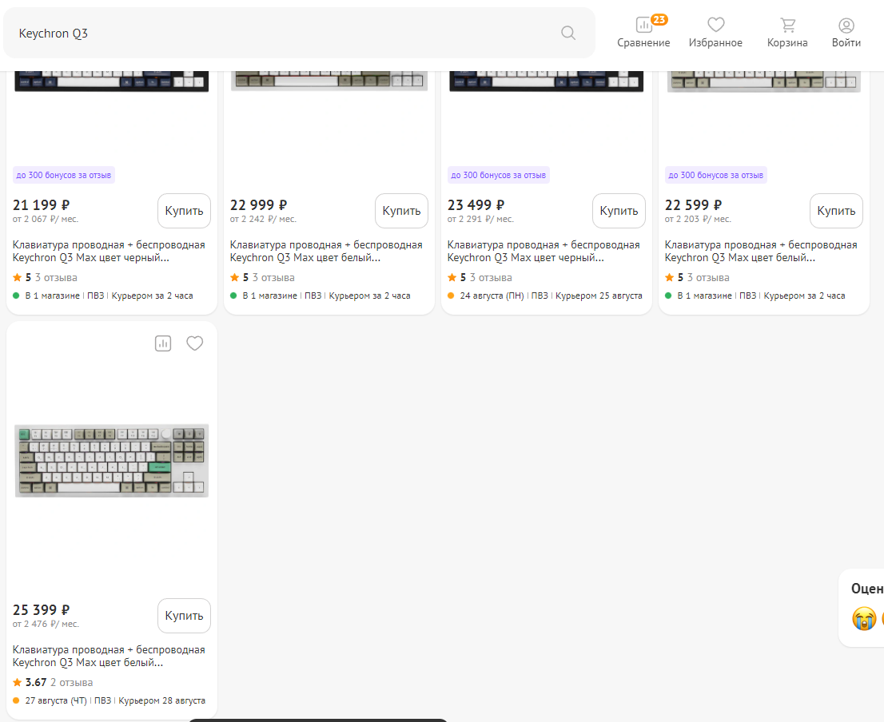Click availability on the 22 599 ₽ card
This screenshot has height=722, width=884.
coord(705,296)
